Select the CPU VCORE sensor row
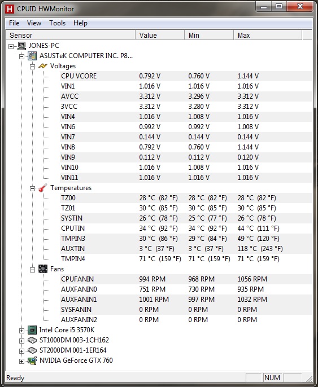Screen dimensions: 318x387 pyautogui.click(x=185, y=76)
